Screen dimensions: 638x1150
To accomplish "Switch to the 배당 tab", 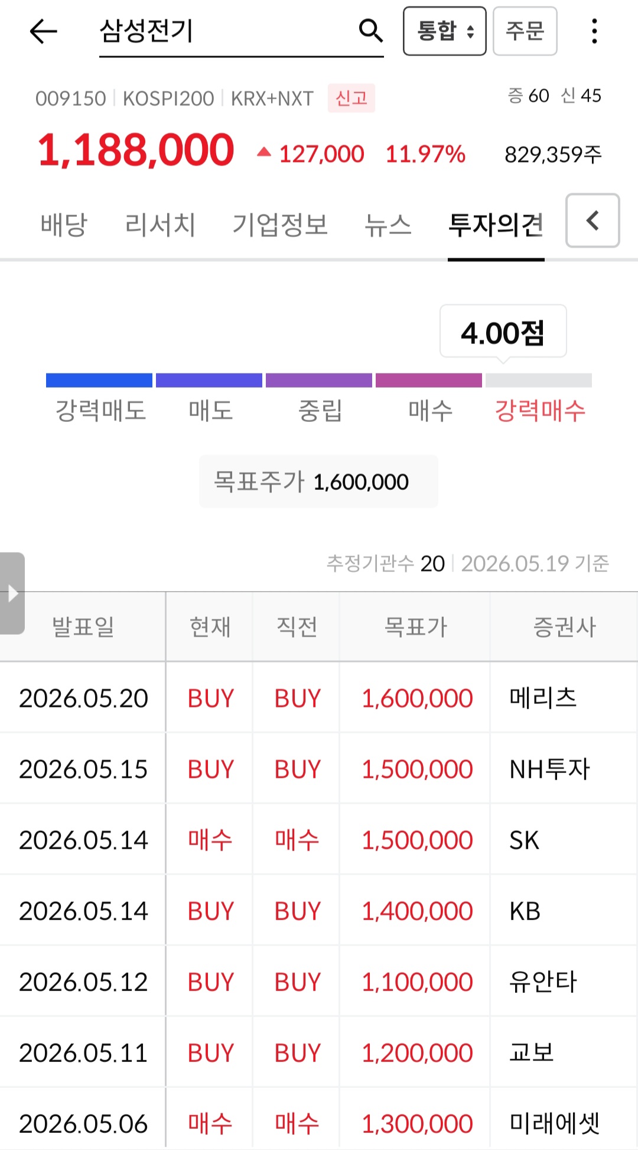I will pos(64,225).
